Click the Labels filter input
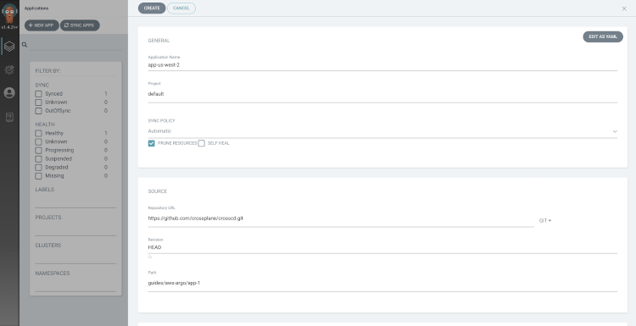636x326 pixels. [75, 202]
